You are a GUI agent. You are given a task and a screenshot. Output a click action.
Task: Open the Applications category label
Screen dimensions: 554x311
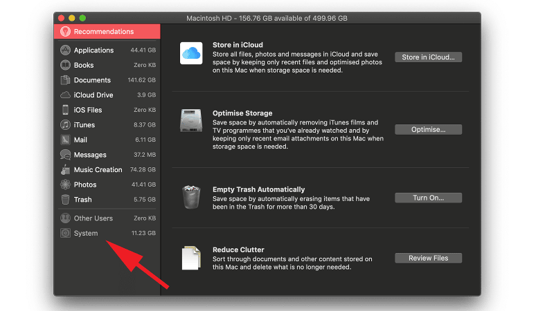tap(93, 50)
